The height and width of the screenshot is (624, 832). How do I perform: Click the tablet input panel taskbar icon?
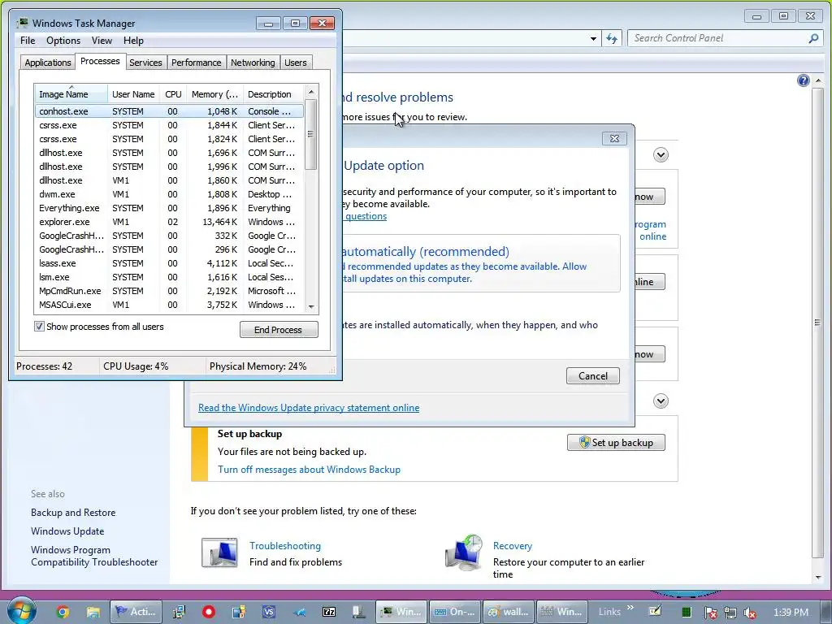[656, 611]
